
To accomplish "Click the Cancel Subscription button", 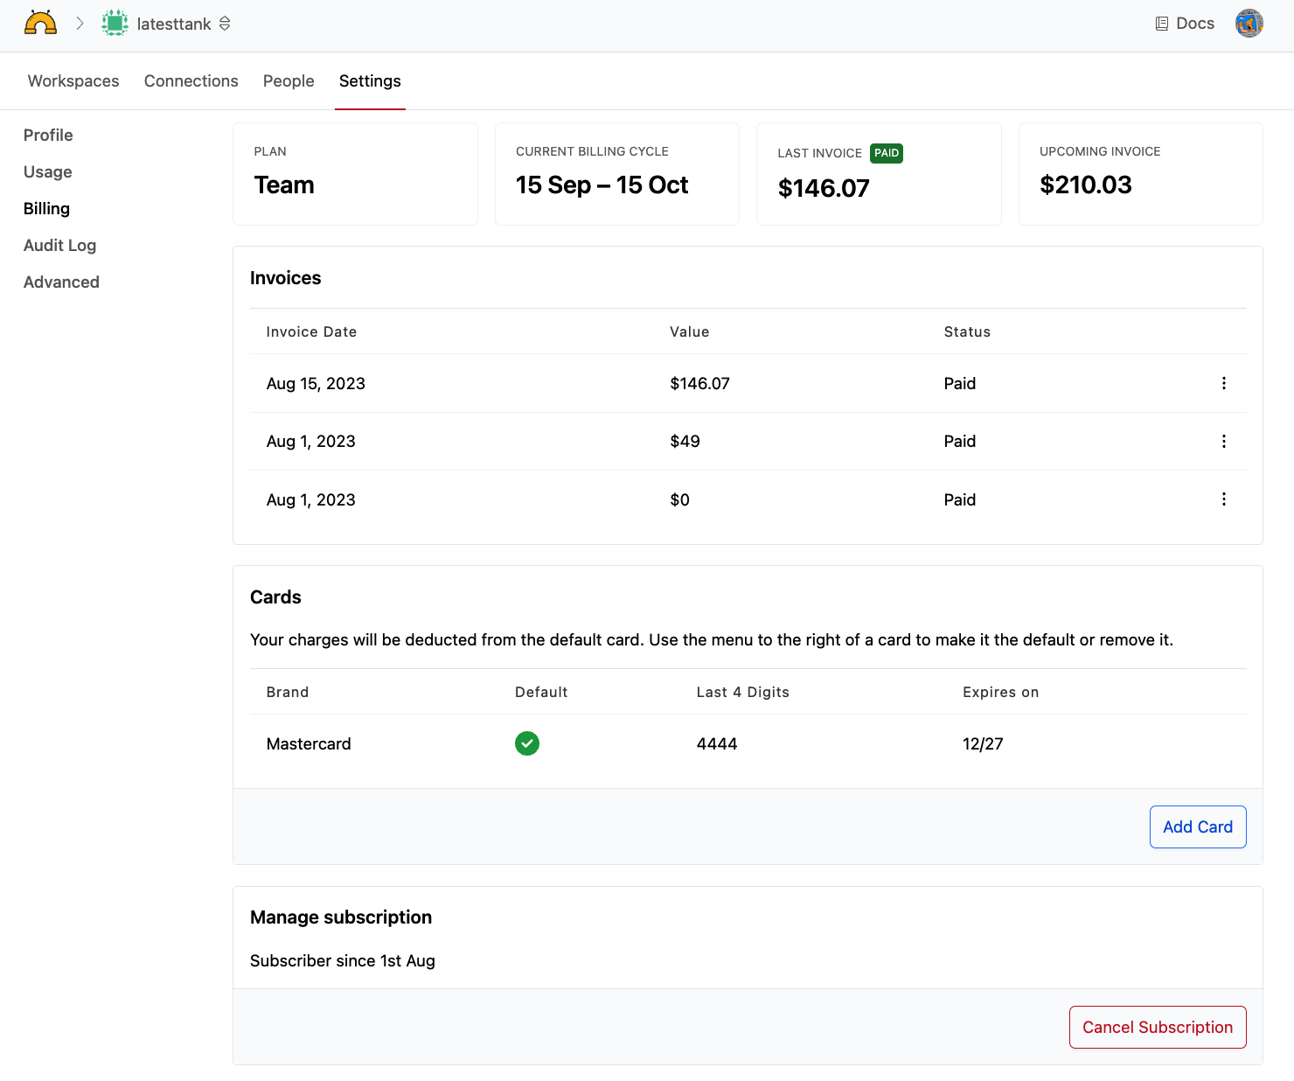I will [x=1157, y=1027].
